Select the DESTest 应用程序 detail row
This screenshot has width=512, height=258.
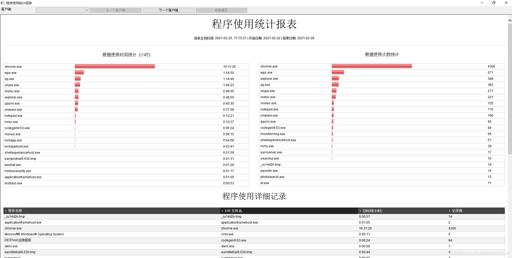254,240
